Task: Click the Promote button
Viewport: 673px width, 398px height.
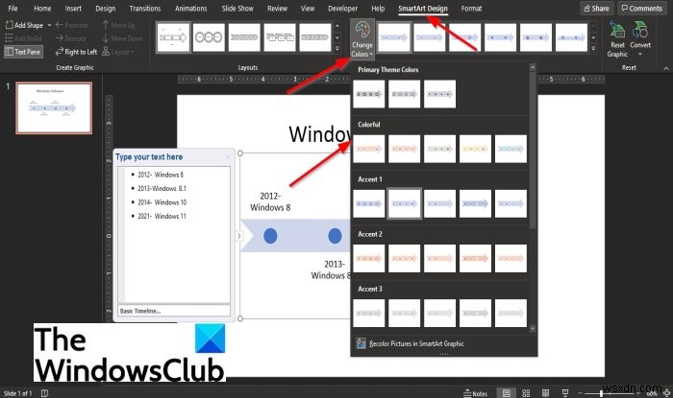Action: [x=72, y=25]
